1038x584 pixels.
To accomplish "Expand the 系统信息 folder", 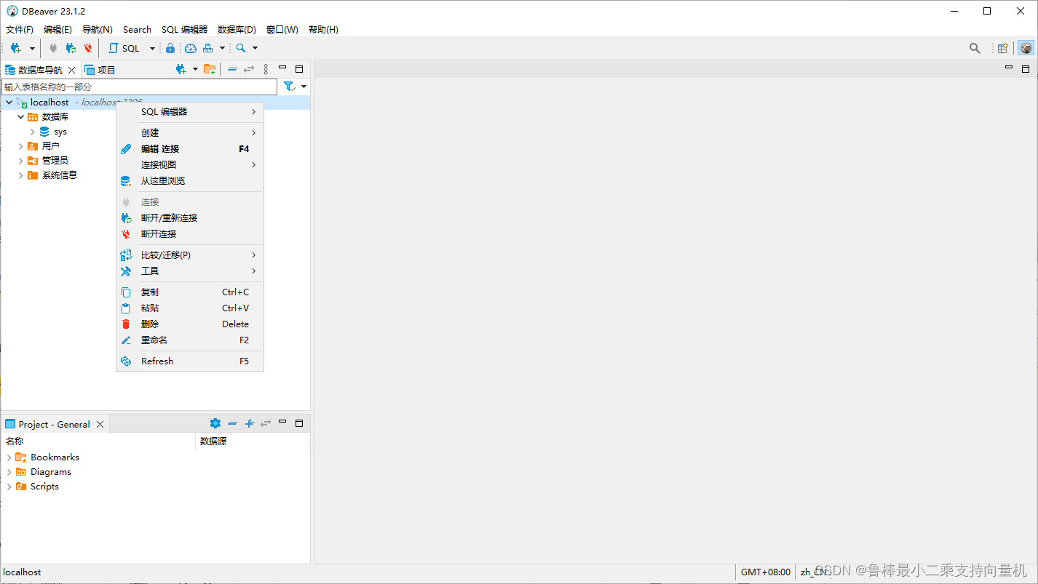I will (20, 175).
